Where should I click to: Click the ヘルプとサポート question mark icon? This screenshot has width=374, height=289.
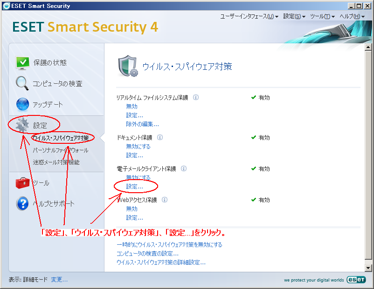point(22,204)
